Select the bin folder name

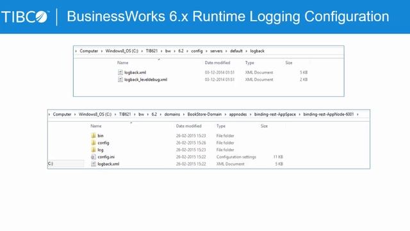tap(101, 135)
